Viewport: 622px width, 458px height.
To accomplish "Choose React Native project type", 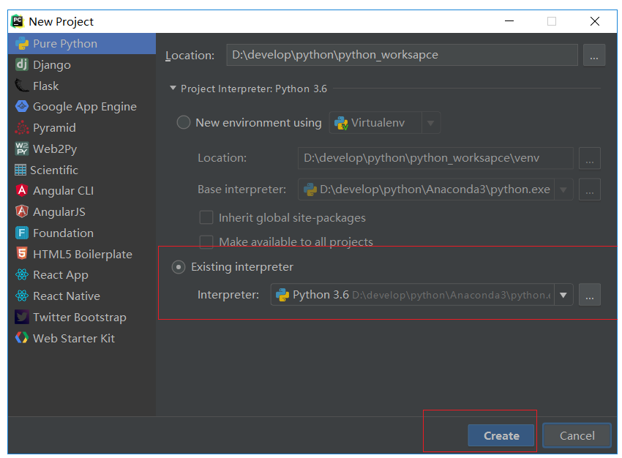I will coord(82,296).
